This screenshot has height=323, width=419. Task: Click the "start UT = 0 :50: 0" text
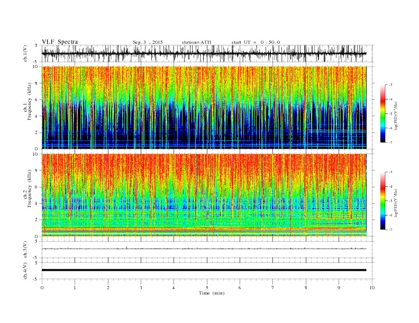[x=256, y=42]
